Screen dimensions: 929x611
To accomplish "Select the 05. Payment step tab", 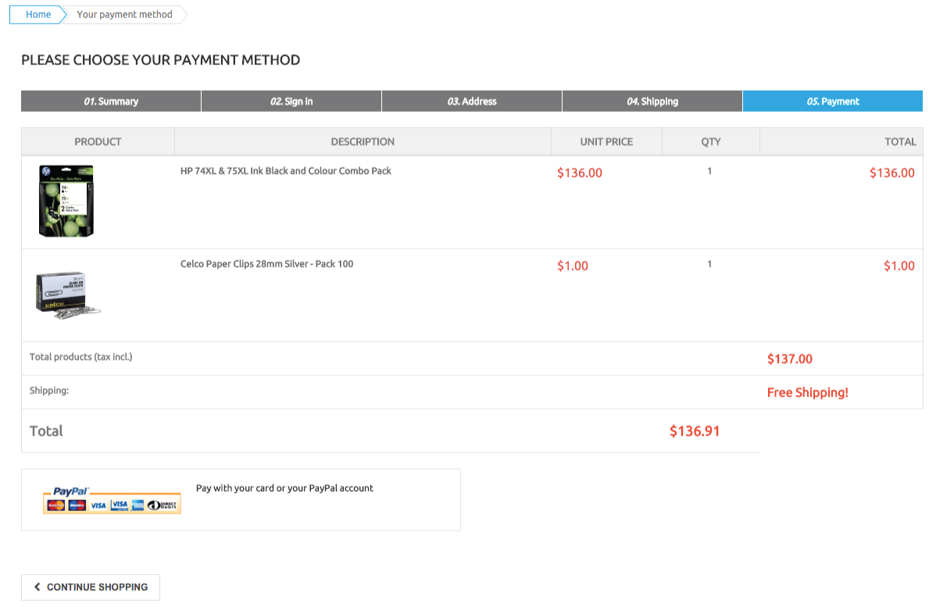I will click(833, 102).
